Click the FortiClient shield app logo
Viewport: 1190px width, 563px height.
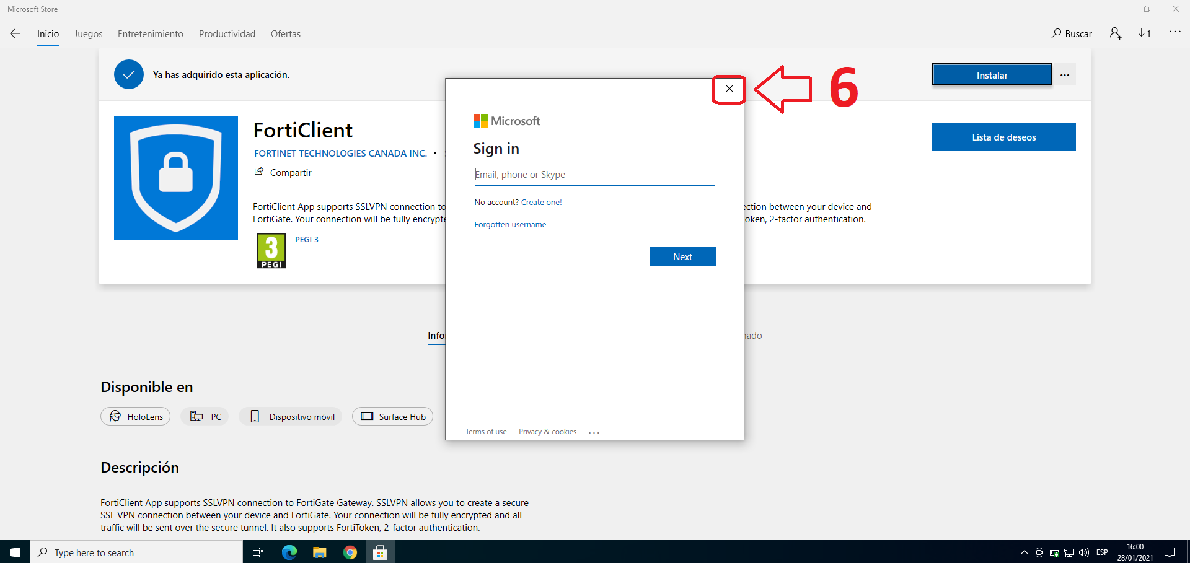click(176, 178)
